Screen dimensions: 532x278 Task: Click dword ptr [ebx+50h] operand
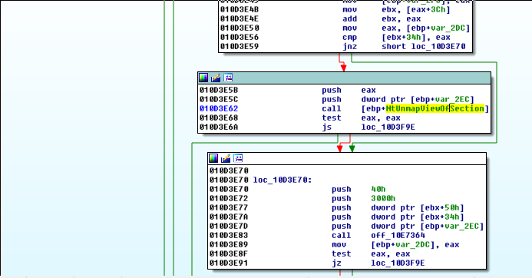418,207
